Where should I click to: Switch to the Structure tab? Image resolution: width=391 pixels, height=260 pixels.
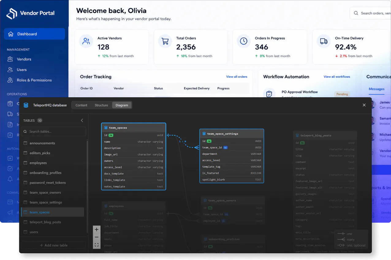point(101,105)
